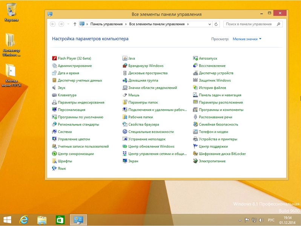The height and width of the screenshot is (226, 301).
Task: Click the Forward navigation button
Action: (x=61, y=24)
